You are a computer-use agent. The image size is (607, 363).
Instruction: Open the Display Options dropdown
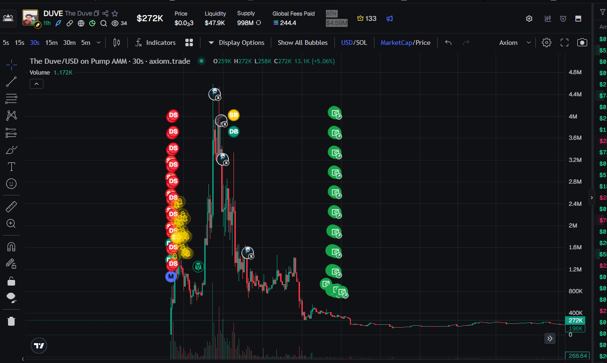[236, 42]
